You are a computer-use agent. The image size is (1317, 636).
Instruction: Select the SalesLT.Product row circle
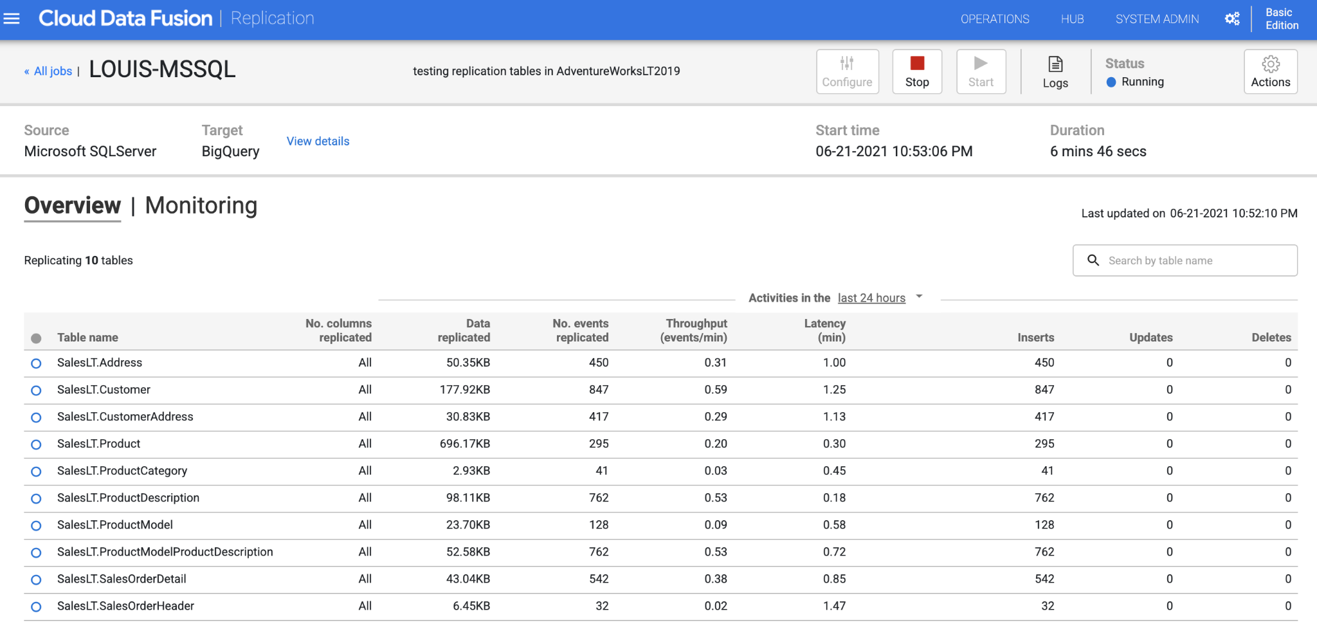36,444
